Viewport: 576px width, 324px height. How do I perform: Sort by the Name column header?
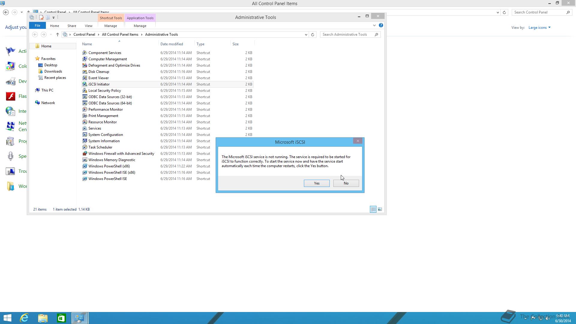pos(87,44)
